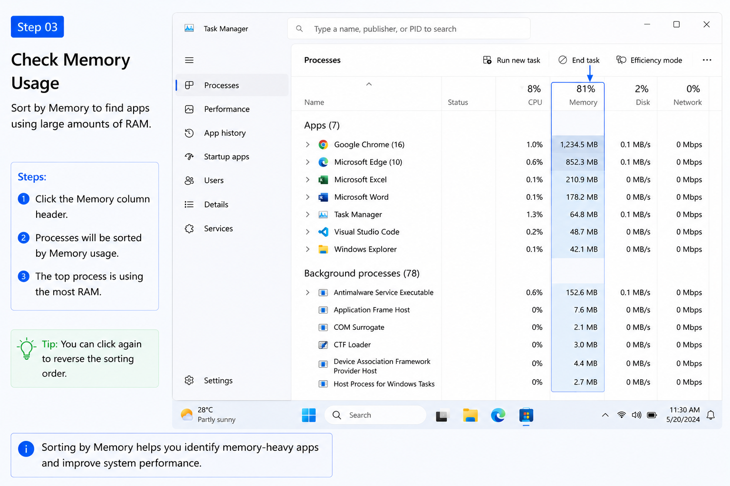Open the Services page

pyautogui.click(x=232, y=229)
